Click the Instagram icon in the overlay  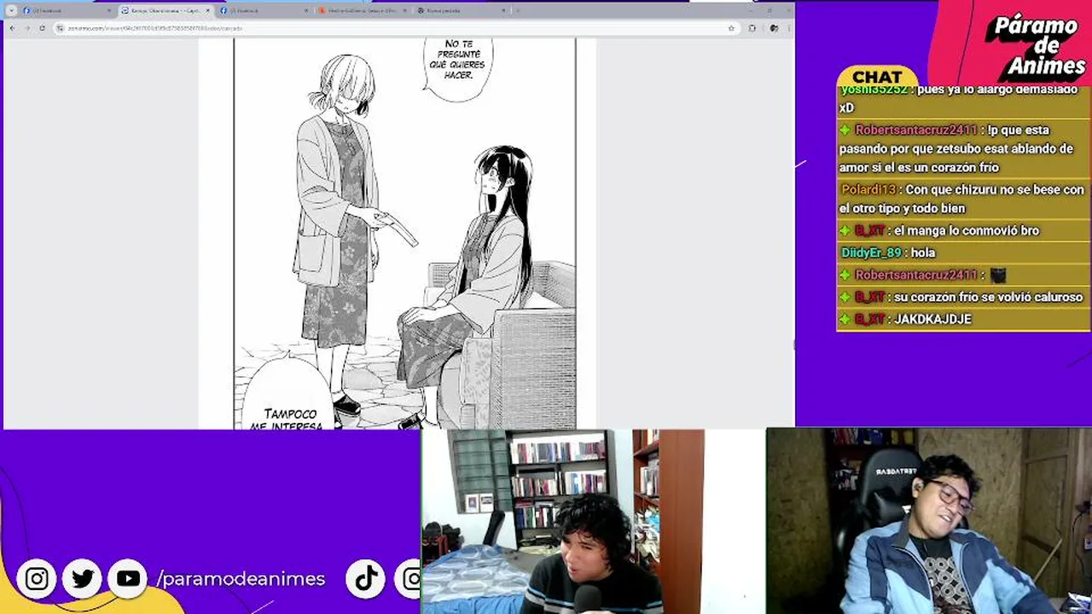[37, 579]
